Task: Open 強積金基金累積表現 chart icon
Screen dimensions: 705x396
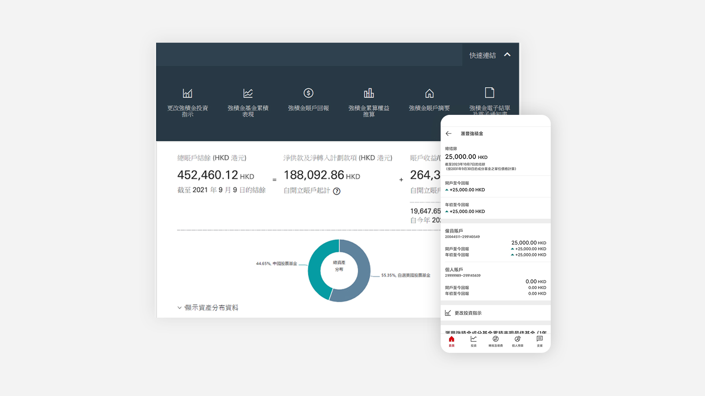Action: click(x=248, y=93)
